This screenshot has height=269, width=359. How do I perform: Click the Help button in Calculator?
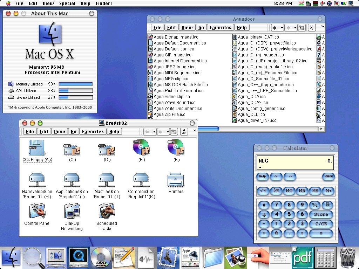[262, 176]
